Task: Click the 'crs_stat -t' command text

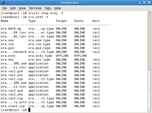Action: (38, 17)
